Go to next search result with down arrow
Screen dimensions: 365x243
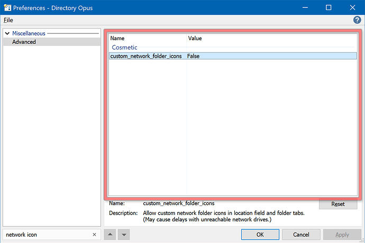click(124, 235)
